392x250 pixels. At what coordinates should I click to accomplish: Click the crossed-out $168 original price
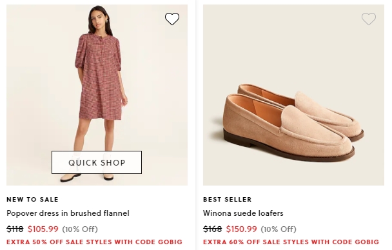tap(212, 229)
